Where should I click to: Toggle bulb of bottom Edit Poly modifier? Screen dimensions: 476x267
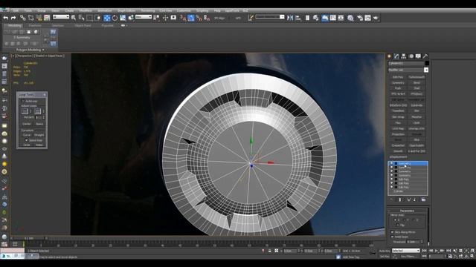(x=392, y=187)
